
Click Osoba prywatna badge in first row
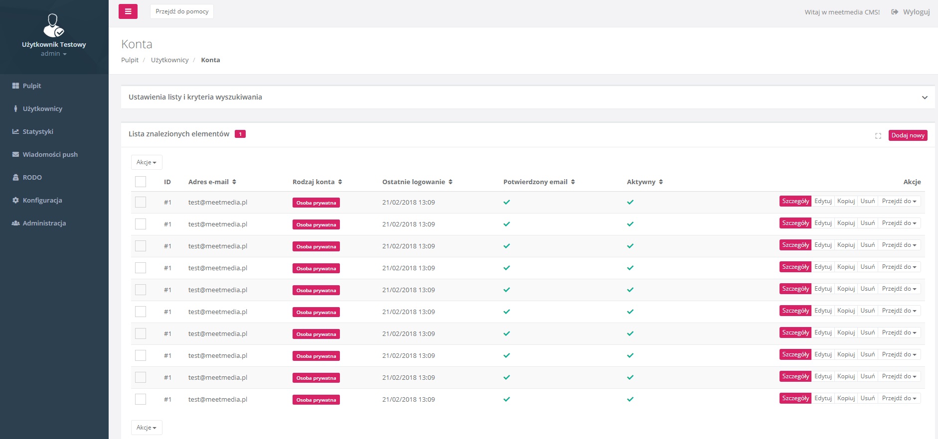pyautogui.click(x=316, y=203)
